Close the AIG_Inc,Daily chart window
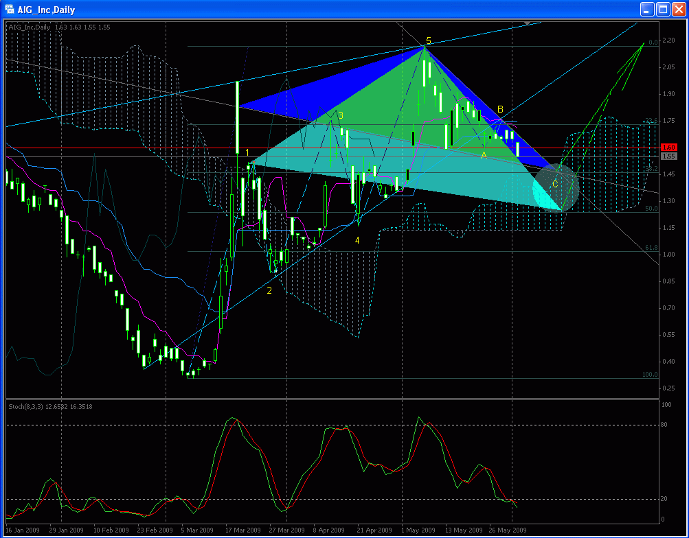Screen dimensions: 689x538 (x=679, y=9)
